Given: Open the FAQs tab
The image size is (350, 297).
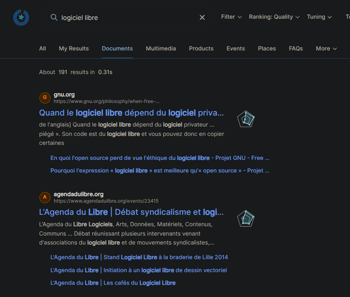Looking at the screenshot, I should click(296, 48).
